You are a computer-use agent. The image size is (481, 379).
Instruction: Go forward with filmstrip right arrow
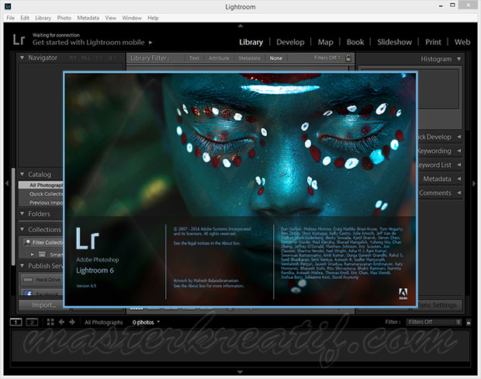(x=72, y=322)
